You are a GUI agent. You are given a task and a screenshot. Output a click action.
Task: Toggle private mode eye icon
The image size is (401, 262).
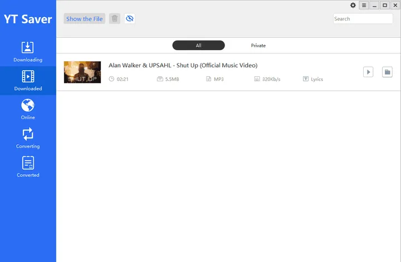coord(130,19)
